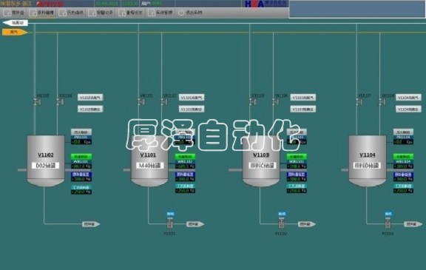
Task: Open the sixth toolbar tab (系统管理)
Action: (160, 13)
